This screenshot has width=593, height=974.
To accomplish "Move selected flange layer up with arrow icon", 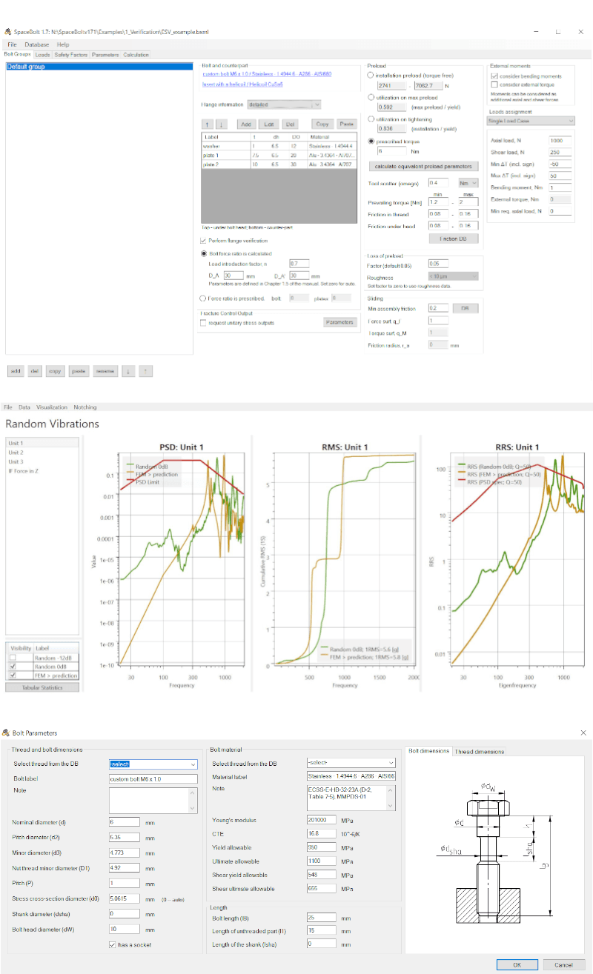I will pyautogui.click(x=208, y=124).
